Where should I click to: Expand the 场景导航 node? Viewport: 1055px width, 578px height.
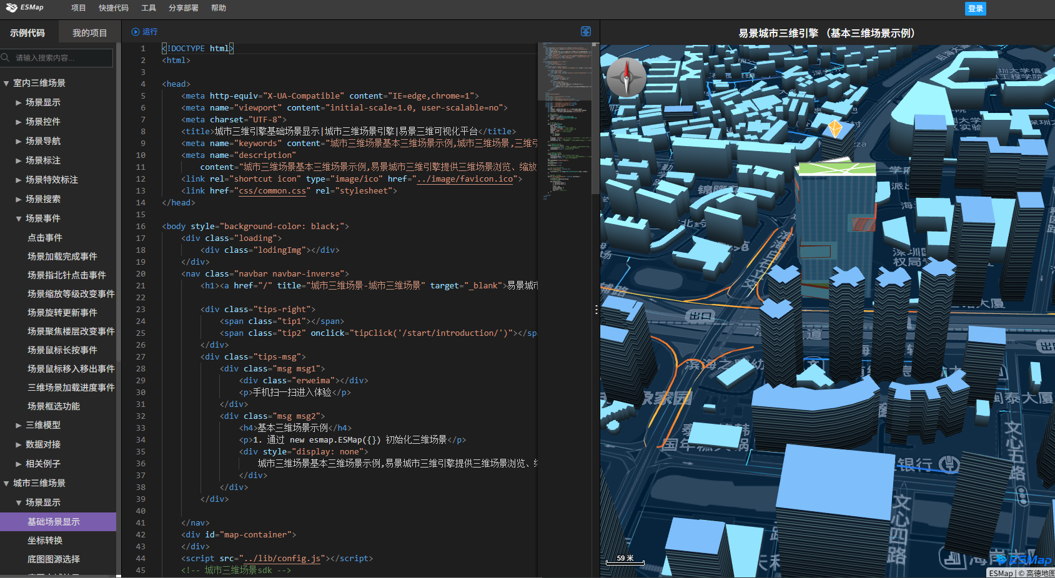[19, 141]
